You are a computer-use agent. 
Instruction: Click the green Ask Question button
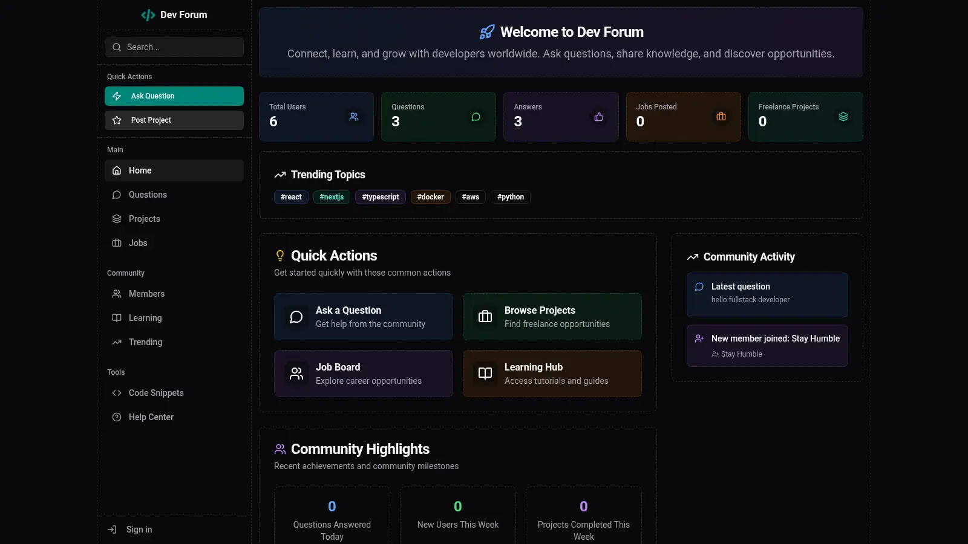(174, 96)
